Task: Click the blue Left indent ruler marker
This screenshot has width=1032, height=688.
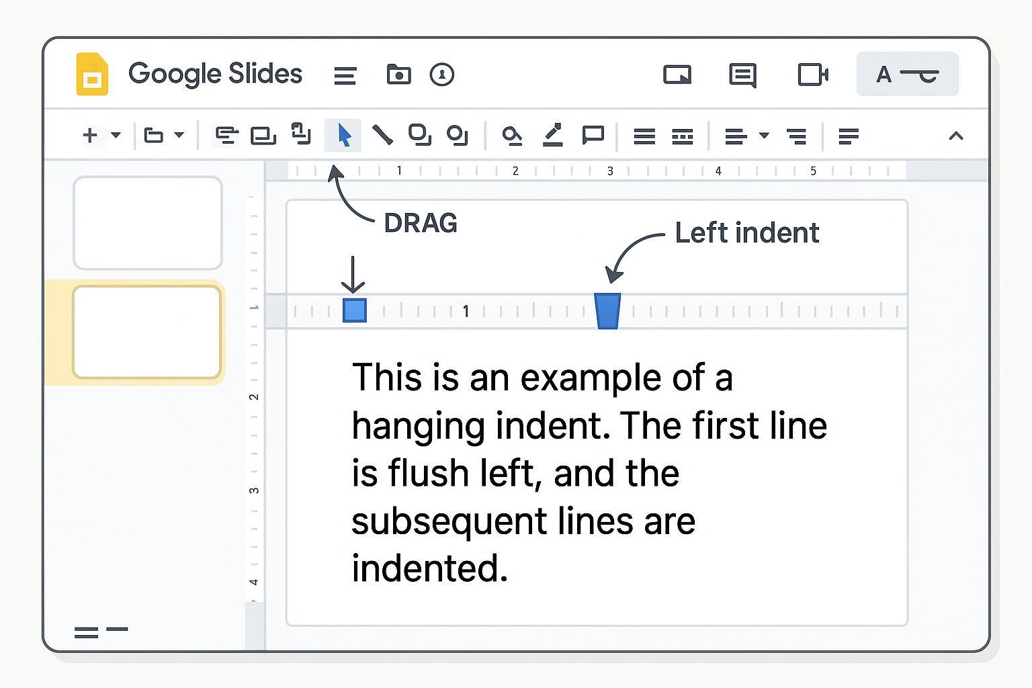Action: coord(607,311)
